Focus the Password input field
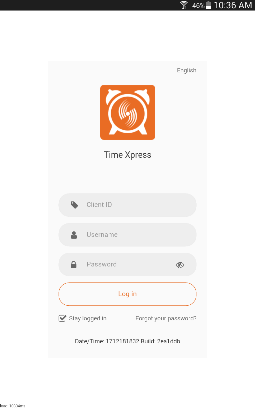Viewport: 255px width, 408px height. click(127, 265)
